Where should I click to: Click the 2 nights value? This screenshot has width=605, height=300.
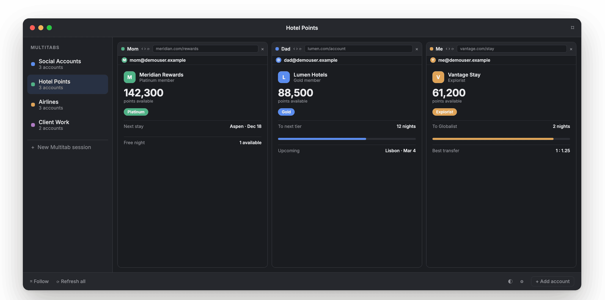pyautogui.click(x=561, y=126)
